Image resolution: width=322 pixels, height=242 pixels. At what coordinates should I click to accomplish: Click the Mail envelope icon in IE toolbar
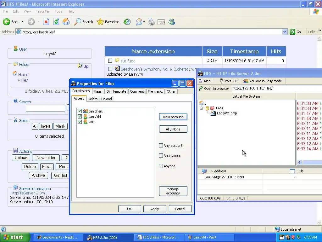pos(139,22)
